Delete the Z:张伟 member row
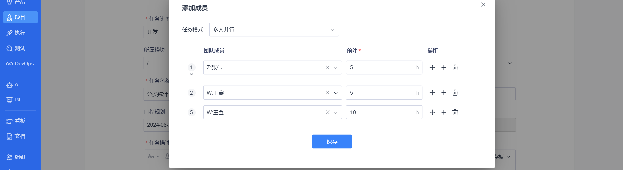This screenshot has width=623, height=170. (455, 68)
